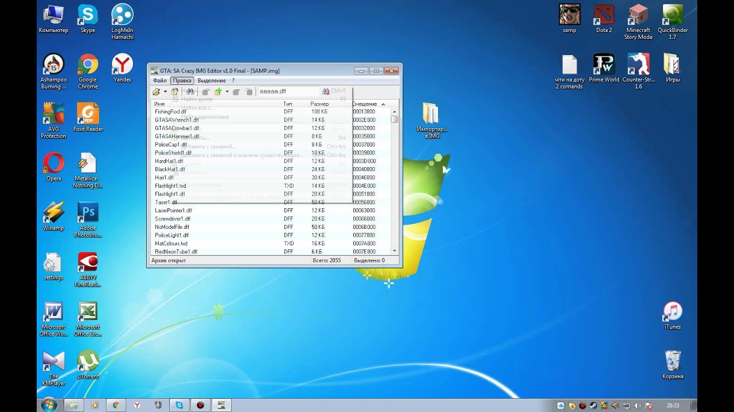Click the QuickBinder 1.7 desktop icon
The image size is (734, 412).
point(673,22)
